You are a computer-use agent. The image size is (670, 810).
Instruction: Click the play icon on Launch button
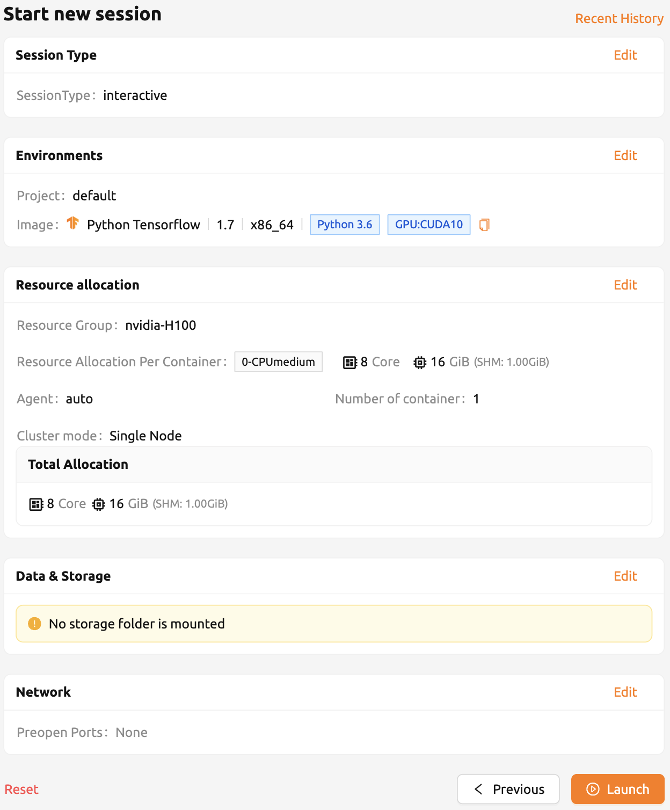pos(593,789)
